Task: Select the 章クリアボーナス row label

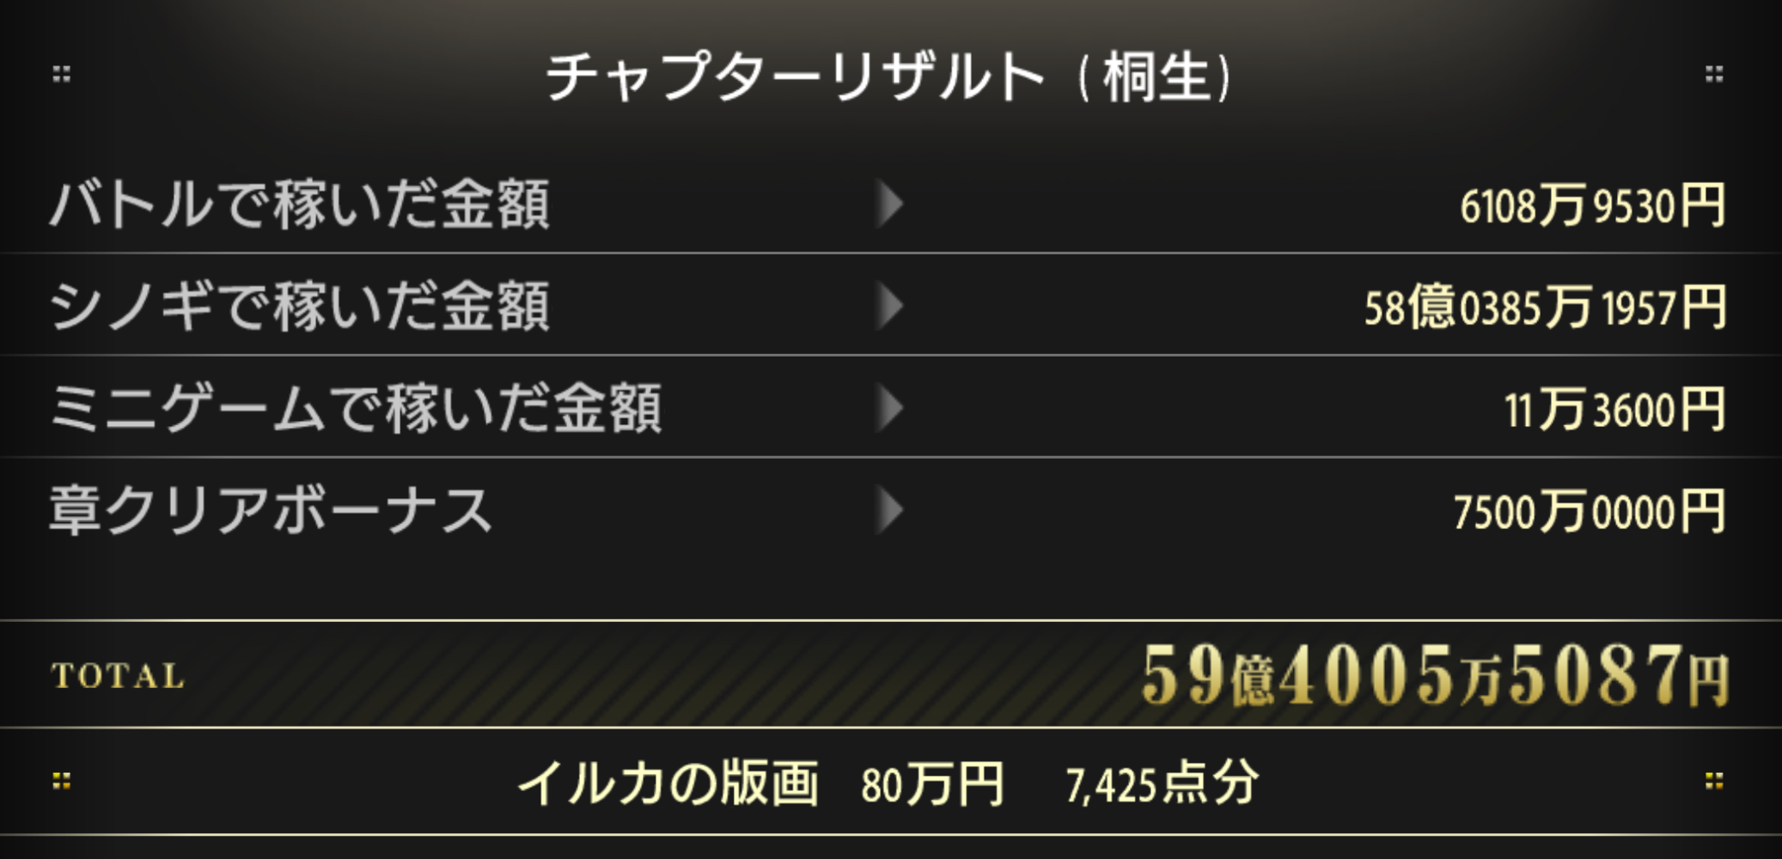Action: [272, 510]
